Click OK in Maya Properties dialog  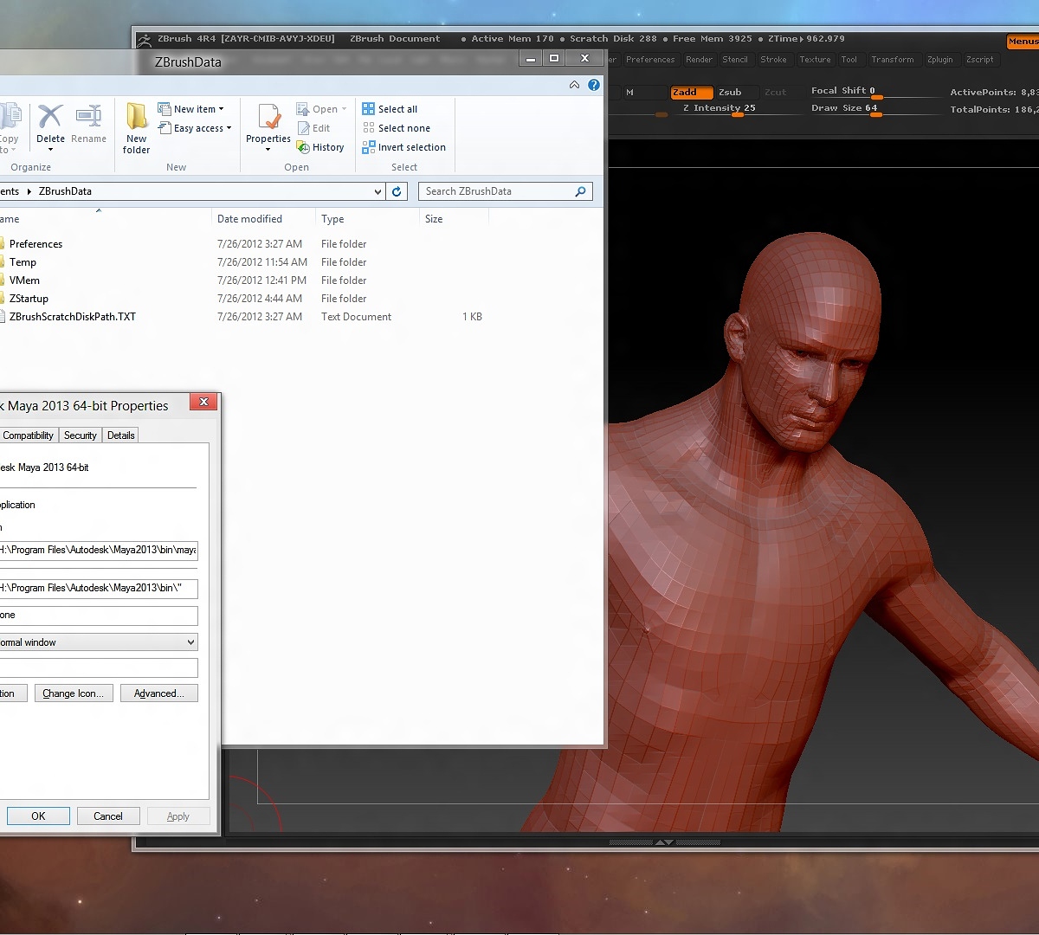point(38,816)
